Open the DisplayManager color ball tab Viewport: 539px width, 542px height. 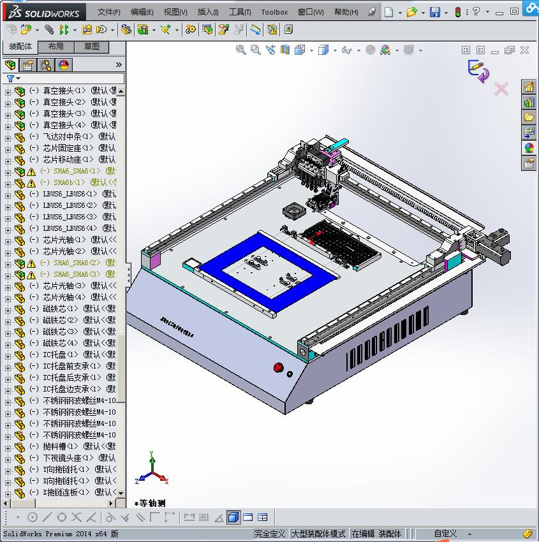[x=64, y=64]
